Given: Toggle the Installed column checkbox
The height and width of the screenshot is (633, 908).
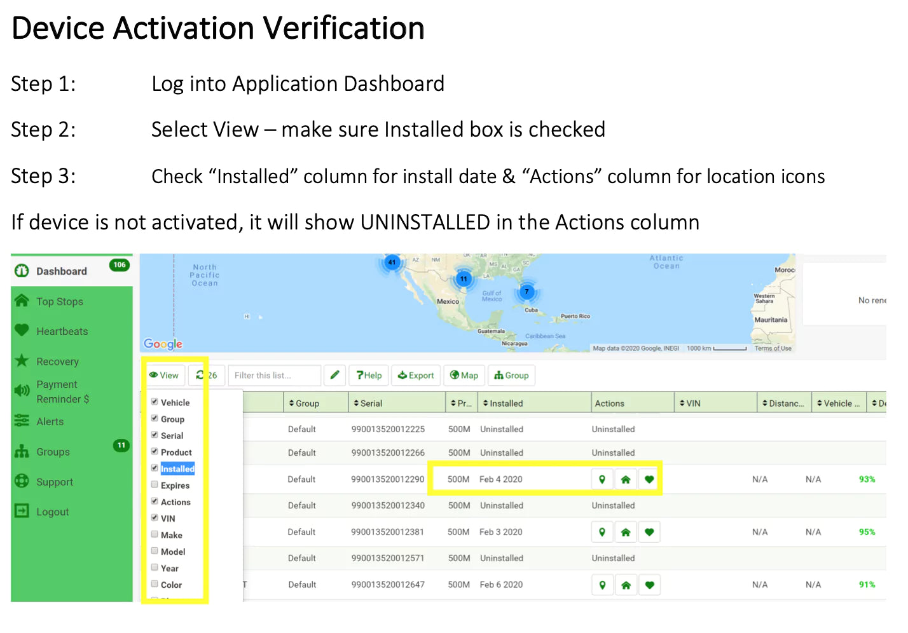Looking at the screenshot, I should 155,468.
